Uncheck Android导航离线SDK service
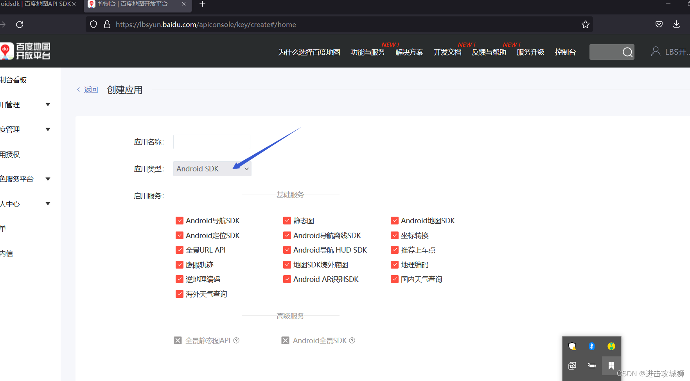Image resolution: width=690 pixels, height=381 pixels. pyautogui.click(x=287, y=235)
